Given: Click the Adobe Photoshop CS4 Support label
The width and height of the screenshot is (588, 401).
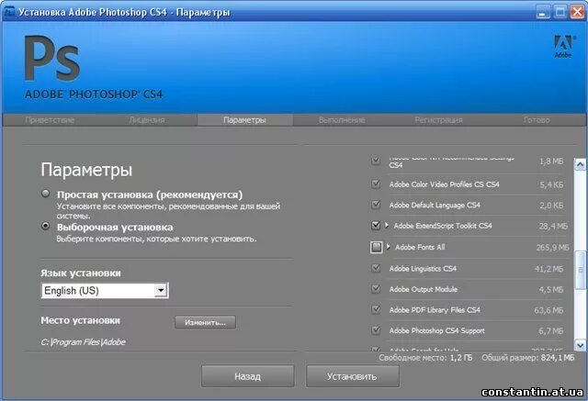Looking at the screenshot, I should 437,330.
